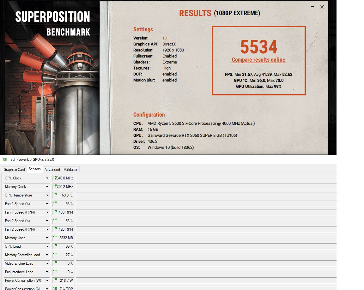Click the 1426 RPM Fan 2 reading
This screenshot has height=290, width=364.
point(63,229)
